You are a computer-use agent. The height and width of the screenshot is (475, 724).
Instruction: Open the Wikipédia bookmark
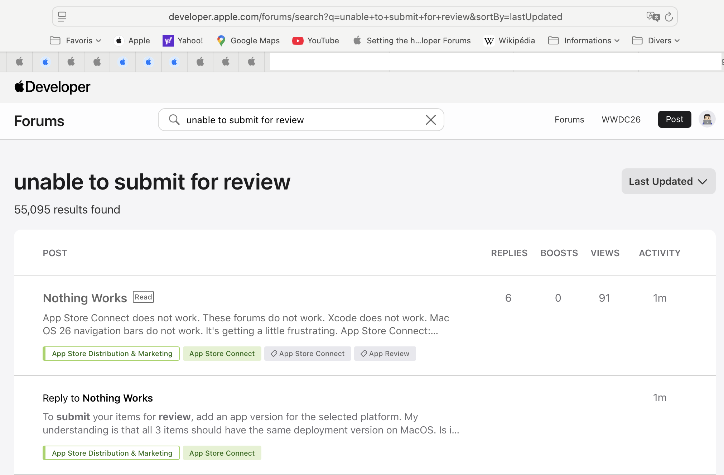tap(509, 40)
